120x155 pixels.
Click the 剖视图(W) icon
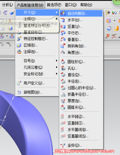(x=19, y=92)
